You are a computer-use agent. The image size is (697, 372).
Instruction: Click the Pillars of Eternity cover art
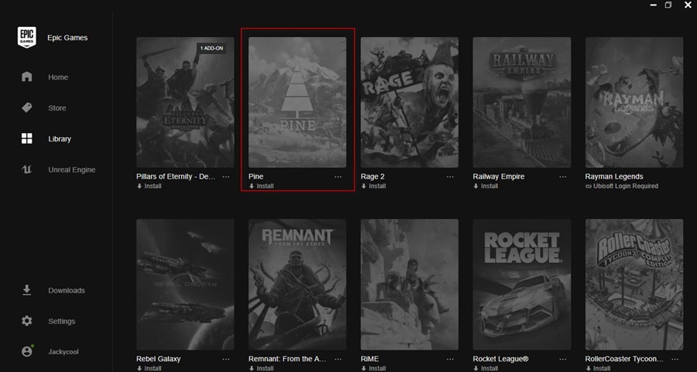[x=185, y=102]
